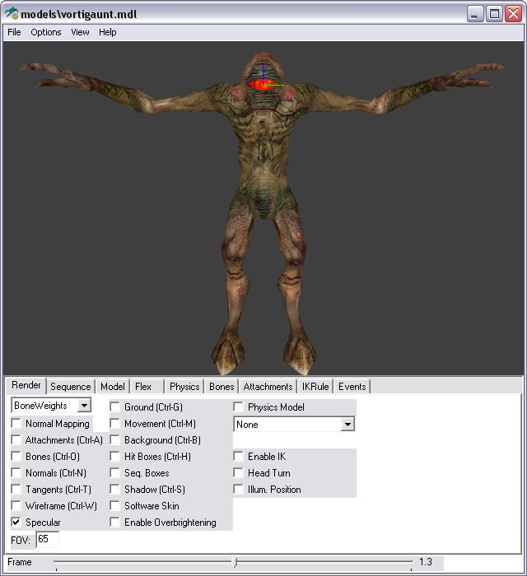Toggle the Bones checkbox
The width and height of the screenshot is (527, 576).
(x=17, y=457)
